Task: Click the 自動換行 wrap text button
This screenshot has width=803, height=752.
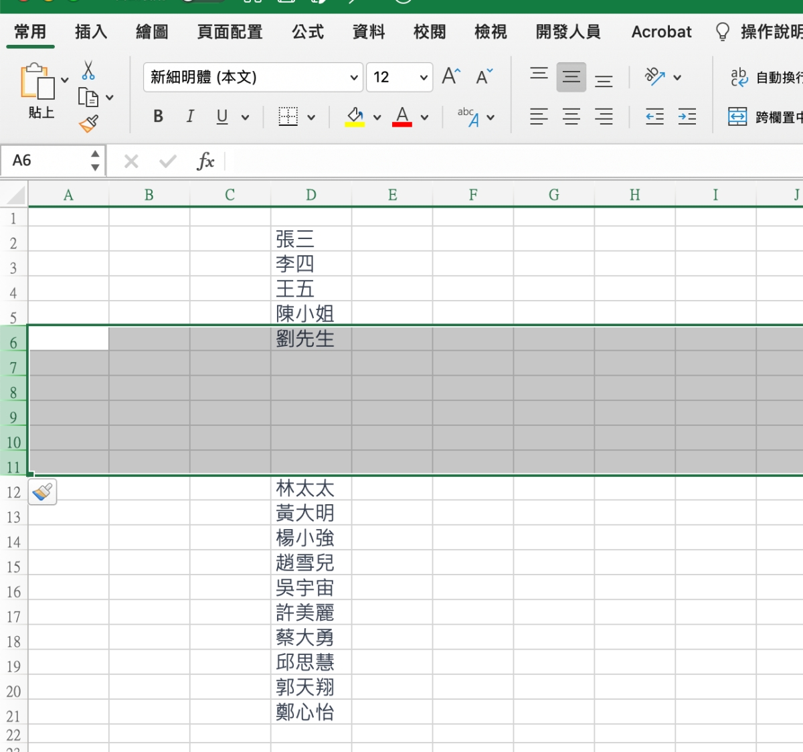Action: [x=766, y=78]
